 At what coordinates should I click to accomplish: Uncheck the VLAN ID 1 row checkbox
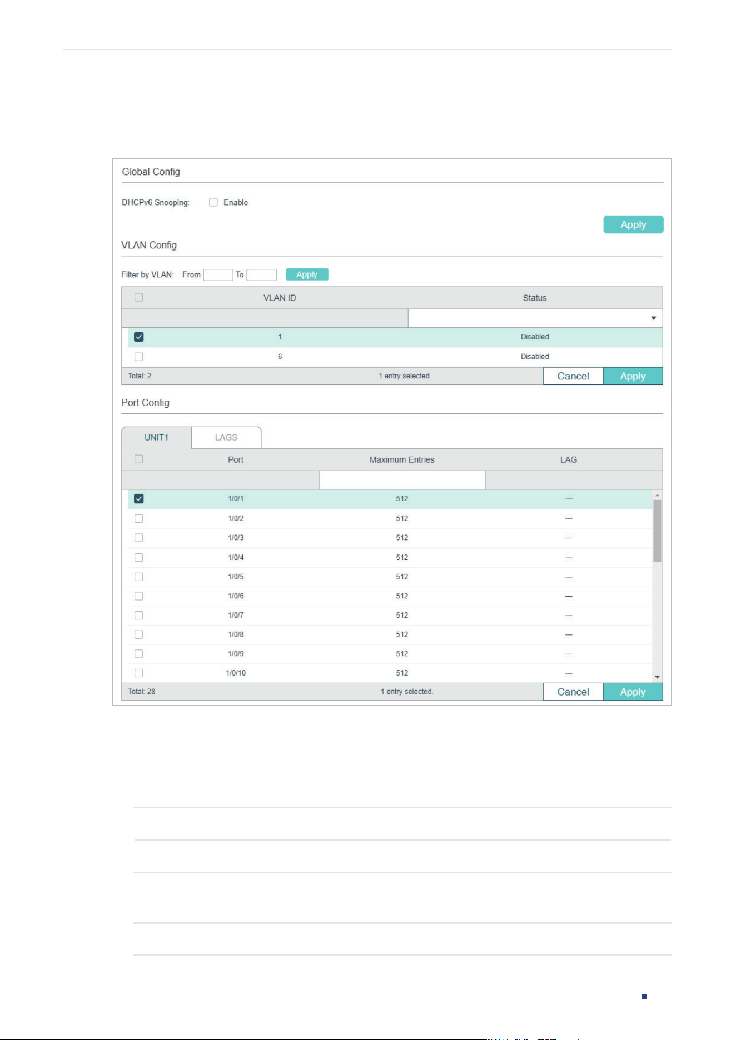point(139,337)
